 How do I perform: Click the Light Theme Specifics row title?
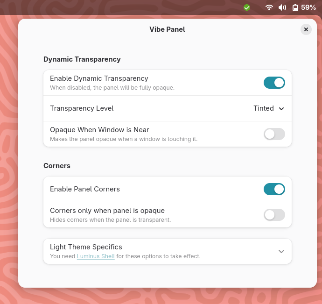(x=86, y=247)
